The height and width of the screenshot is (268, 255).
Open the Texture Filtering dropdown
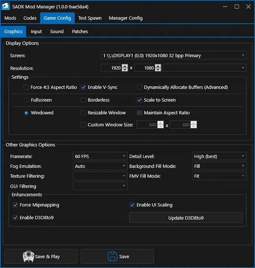(x=100, y=176)
